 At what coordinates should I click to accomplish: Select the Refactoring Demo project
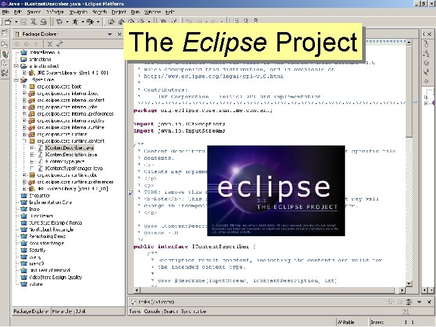pos(47,236)
